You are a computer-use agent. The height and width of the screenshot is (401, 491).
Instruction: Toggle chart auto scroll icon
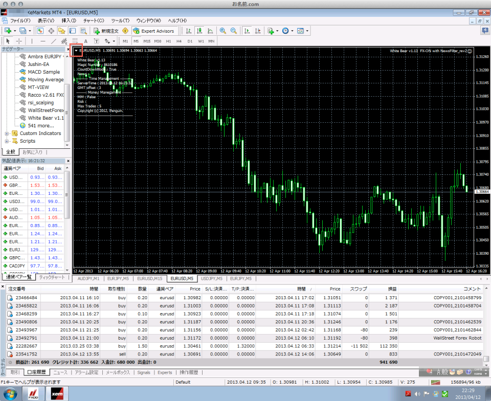247,31
